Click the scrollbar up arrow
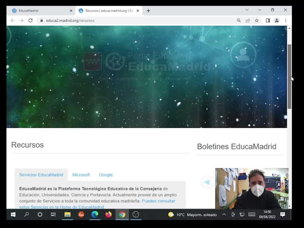 [x=289, y=28]
